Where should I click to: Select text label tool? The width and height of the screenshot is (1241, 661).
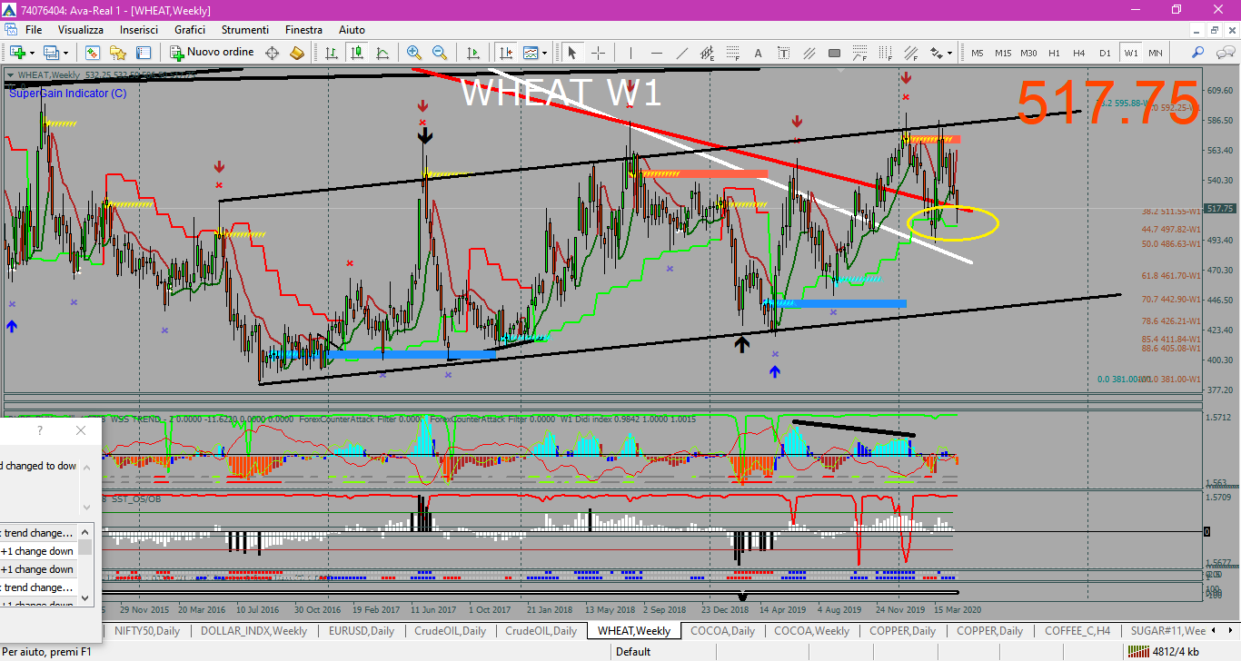(783, 53)
